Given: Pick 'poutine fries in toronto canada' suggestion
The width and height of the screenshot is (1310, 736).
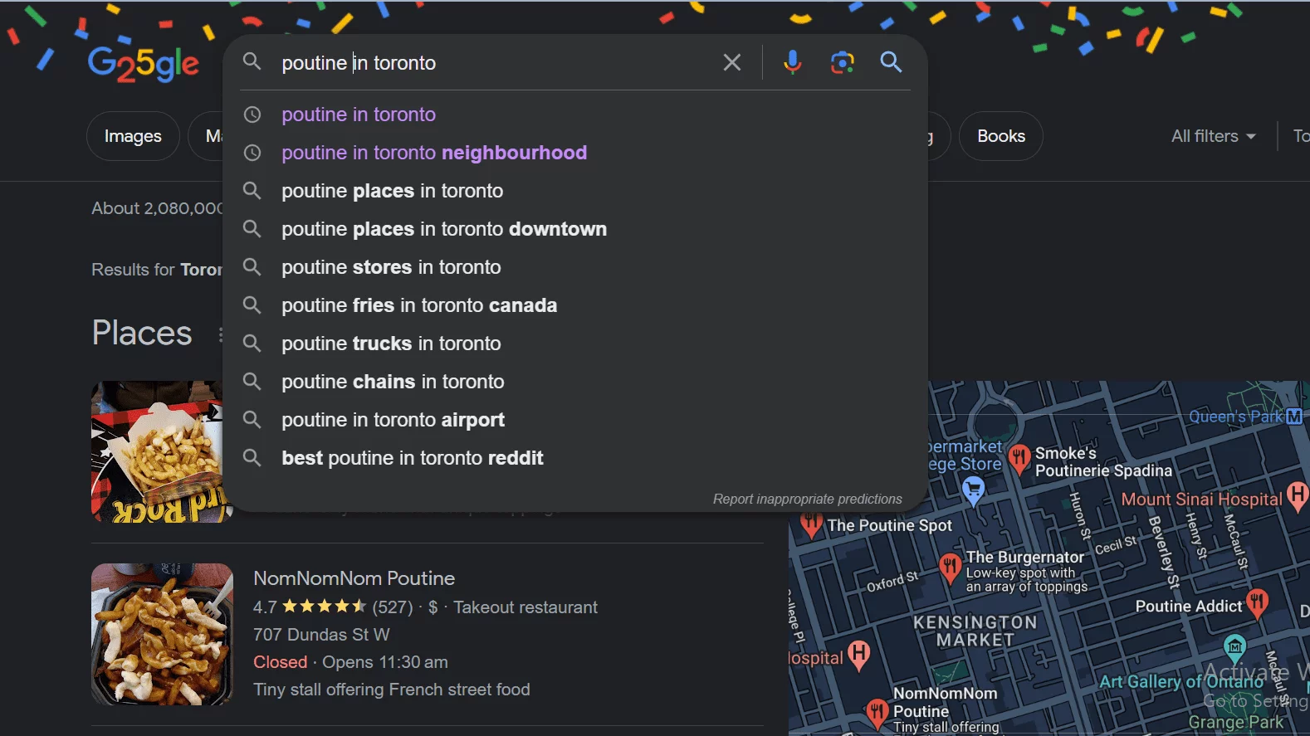Looking at the screenshot, I should tap(419, 305).
